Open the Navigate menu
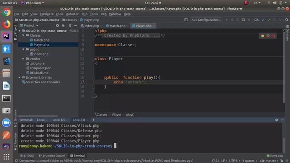 tap(47, 14)
